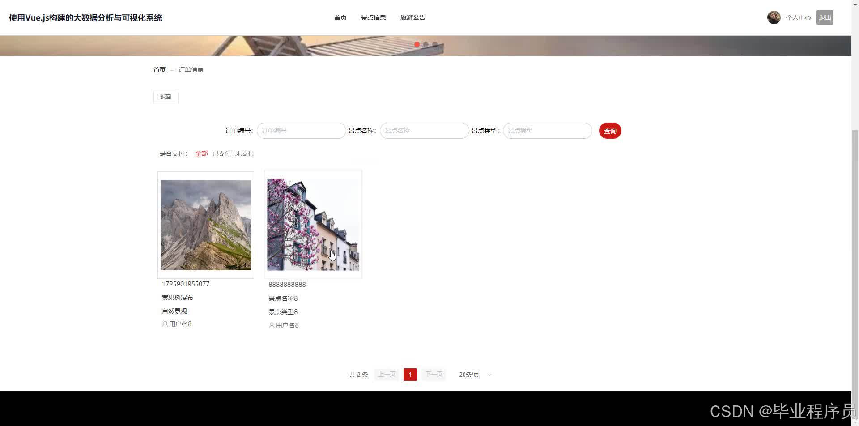Click user icon beside 用户名8 under 8888888888
This screenshot has height=426, width=859.
tap(271, 325)
